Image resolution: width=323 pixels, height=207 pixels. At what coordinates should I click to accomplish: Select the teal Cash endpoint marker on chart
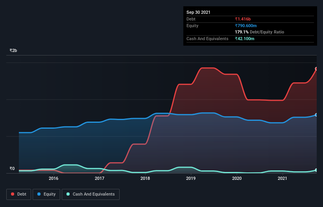316,170
